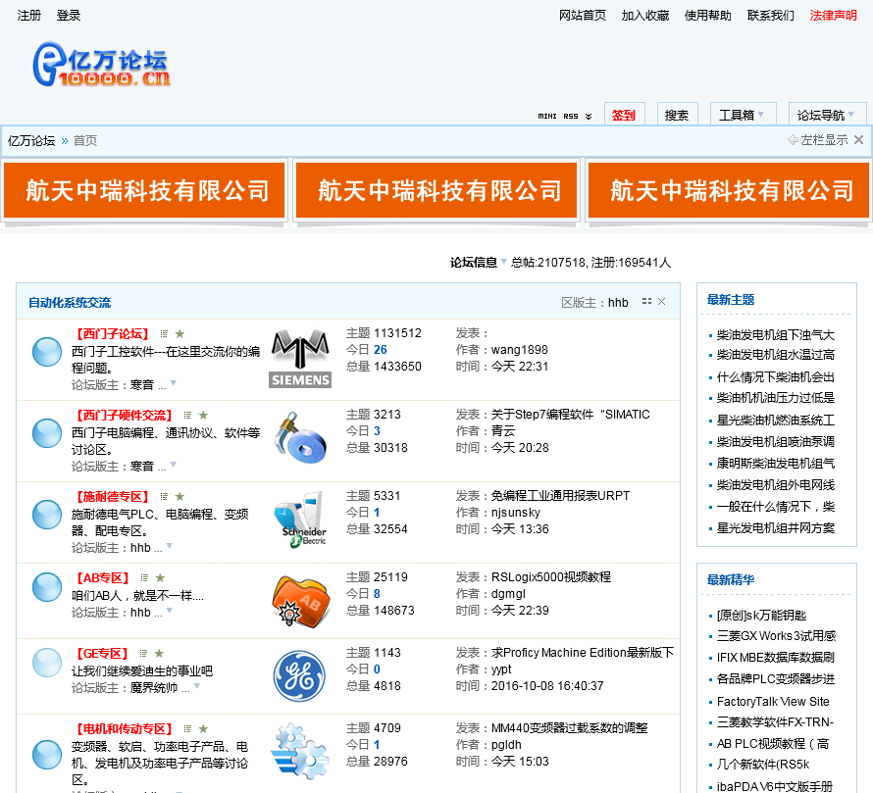873x793 pixels.
Task: Expand moderators list for 西门子硬件交流
Action: coord(174,464)
